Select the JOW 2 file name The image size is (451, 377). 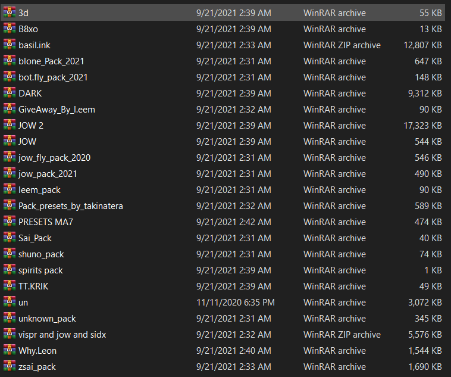click(31, 126)
